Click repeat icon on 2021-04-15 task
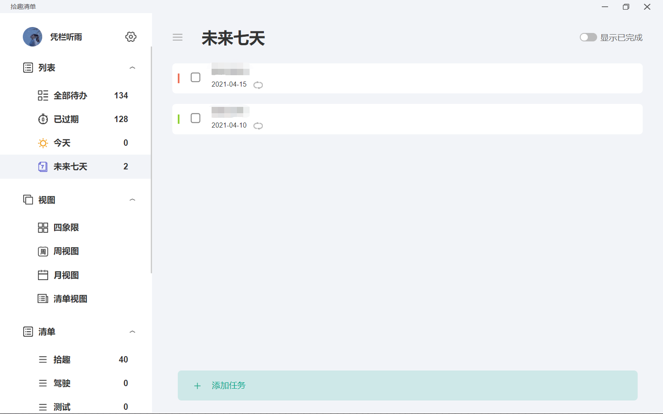This screenshot has width=663, height=414. [258, 85]
